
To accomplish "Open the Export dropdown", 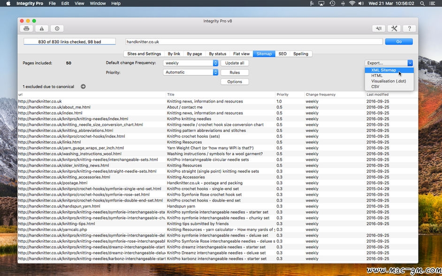I will [x=389, y=63].
